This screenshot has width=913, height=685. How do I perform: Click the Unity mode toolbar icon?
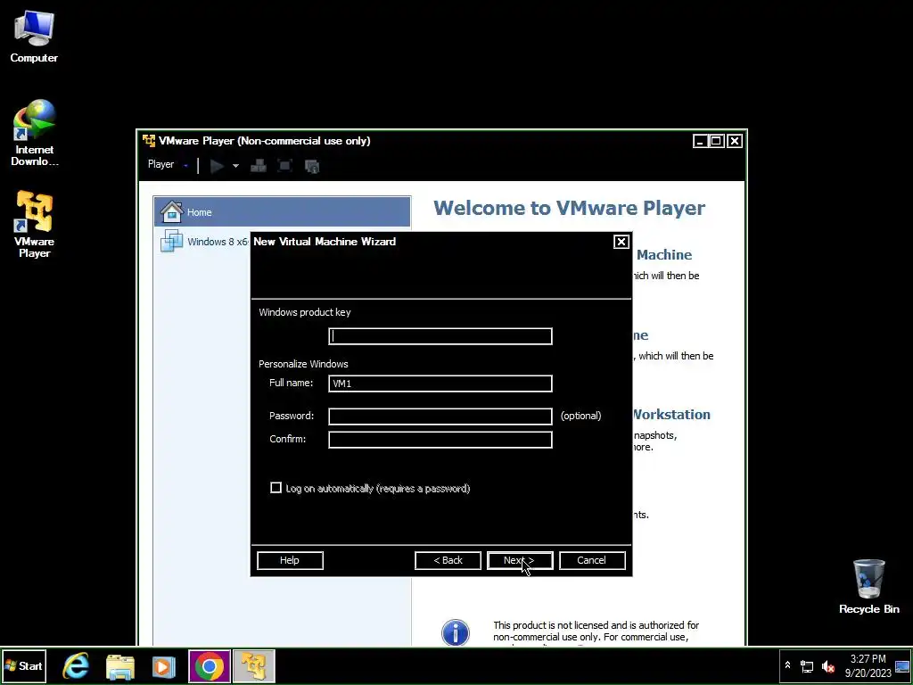pos(312,166)
